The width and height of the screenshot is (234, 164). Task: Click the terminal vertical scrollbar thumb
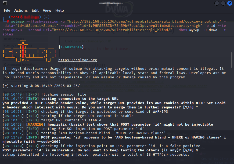tap(232, 60)
